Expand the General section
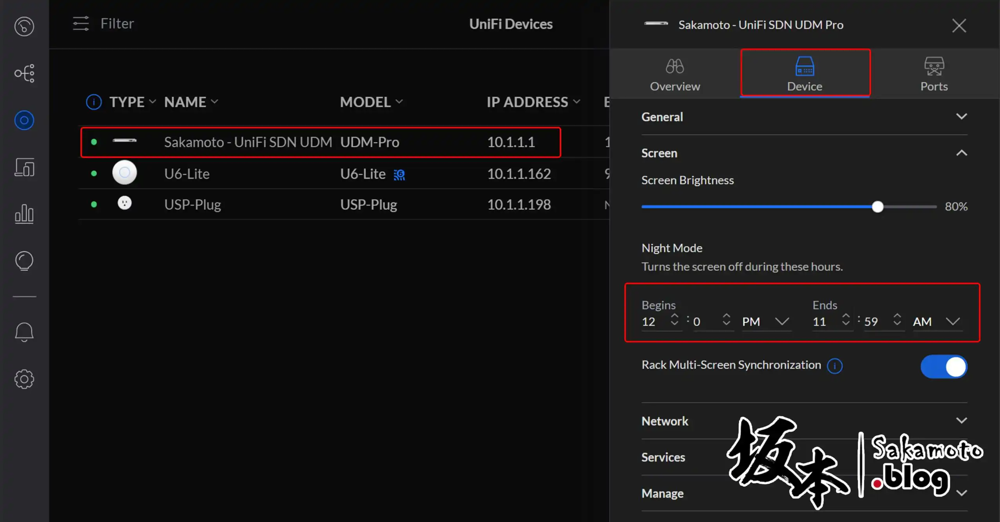Viewport: 1000px width, 522px height. coord(961,116)
